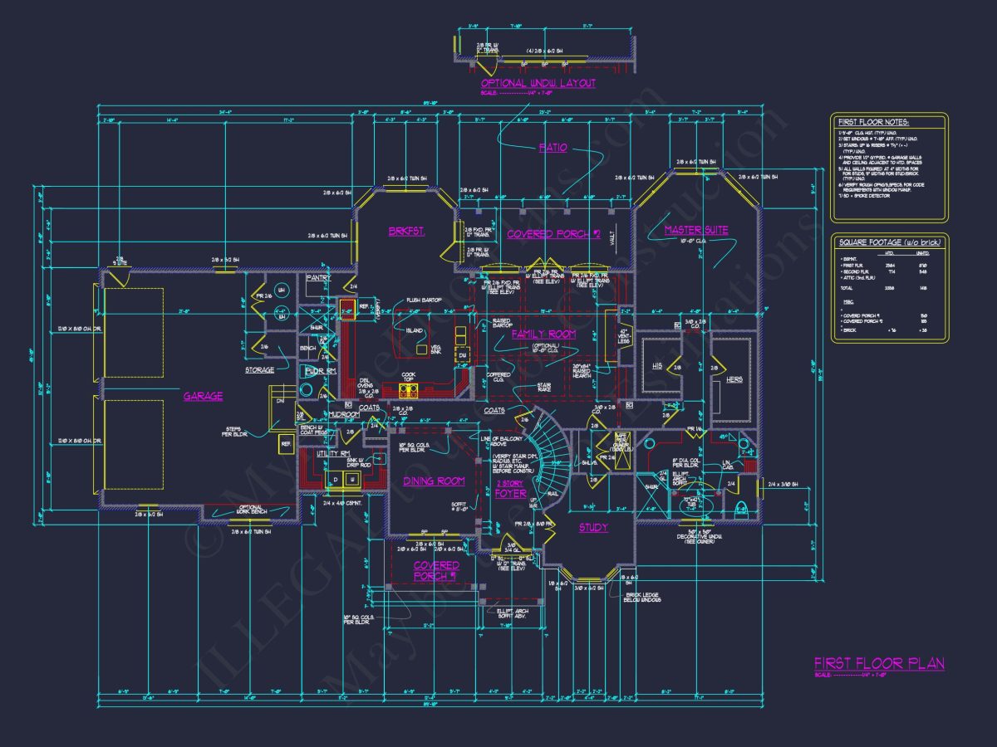Click the STUDY room label

593,528
